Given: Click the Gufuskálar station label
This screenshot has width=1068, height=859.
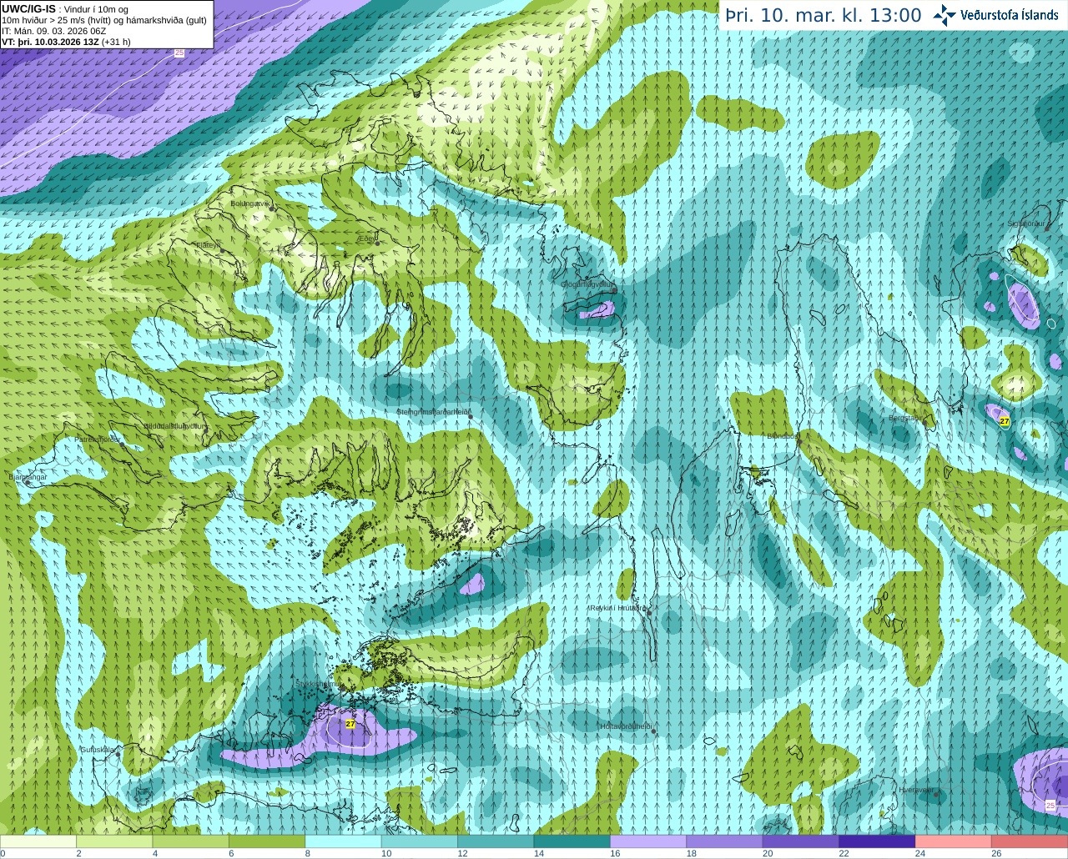Looking at the screenshot, I should coord(98,750).
